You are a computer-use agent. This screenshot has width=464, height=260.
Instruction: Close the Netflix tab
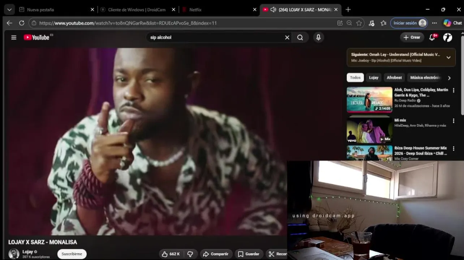tap(255, 10)
